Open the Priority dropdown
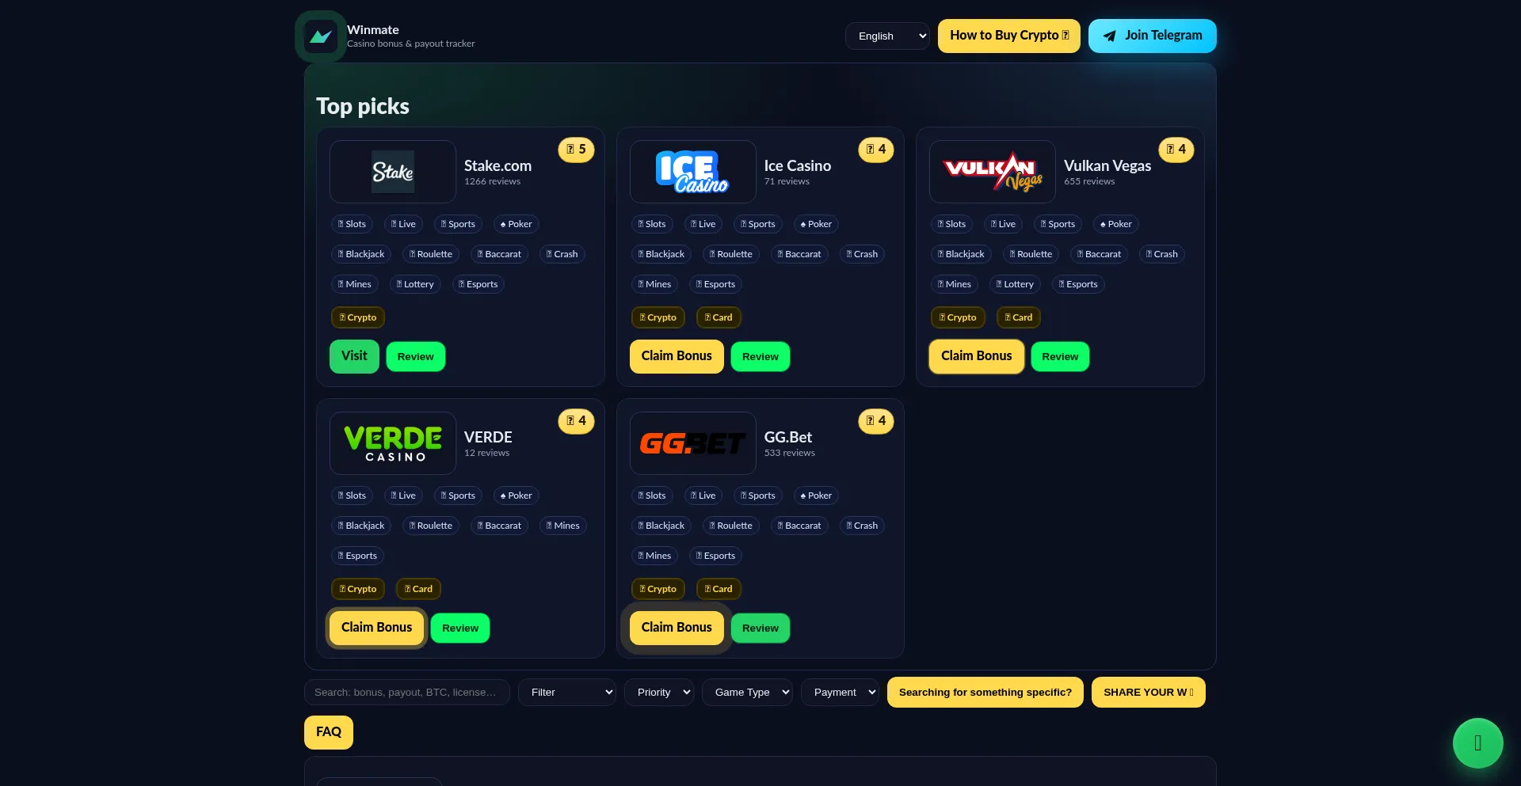1521x786 pixels. (659, 693)
